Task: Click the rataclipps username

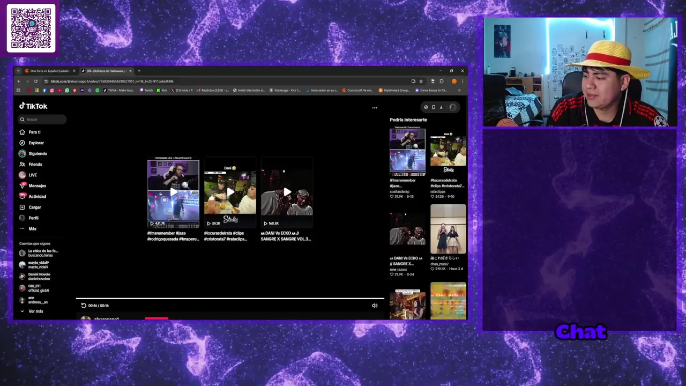Action: tap(438, 191)
